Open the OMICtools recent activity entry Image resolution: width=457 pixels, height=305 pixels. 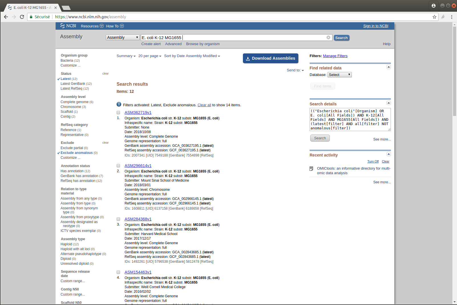tap(354, 171)
